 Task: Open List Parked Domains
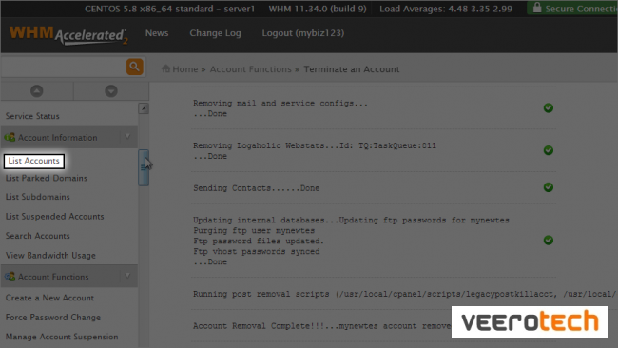(47, 178)
